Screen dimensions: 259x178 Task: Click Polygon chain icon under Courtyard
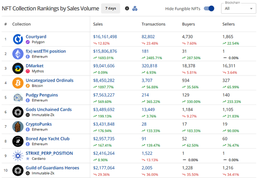[28, 42]
